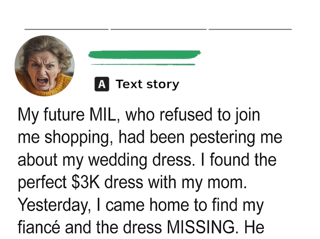Click the line "My future MIL, who refused"

[x=138, y=115]
